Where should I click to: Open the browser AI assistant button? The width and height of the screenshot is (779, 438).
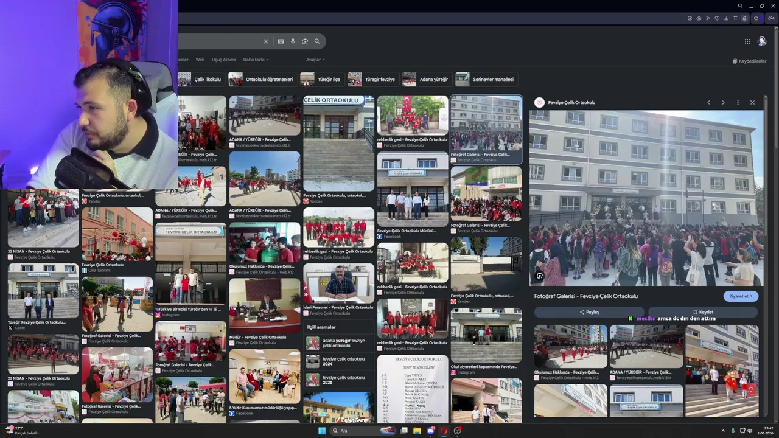(x=771, y=18)
